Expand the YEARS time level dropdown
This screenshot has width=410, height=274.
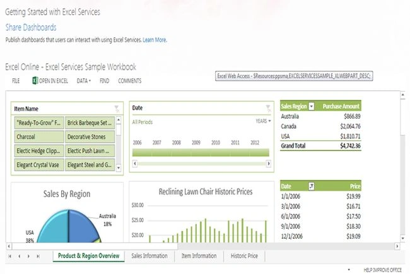[x=263, y=121]
